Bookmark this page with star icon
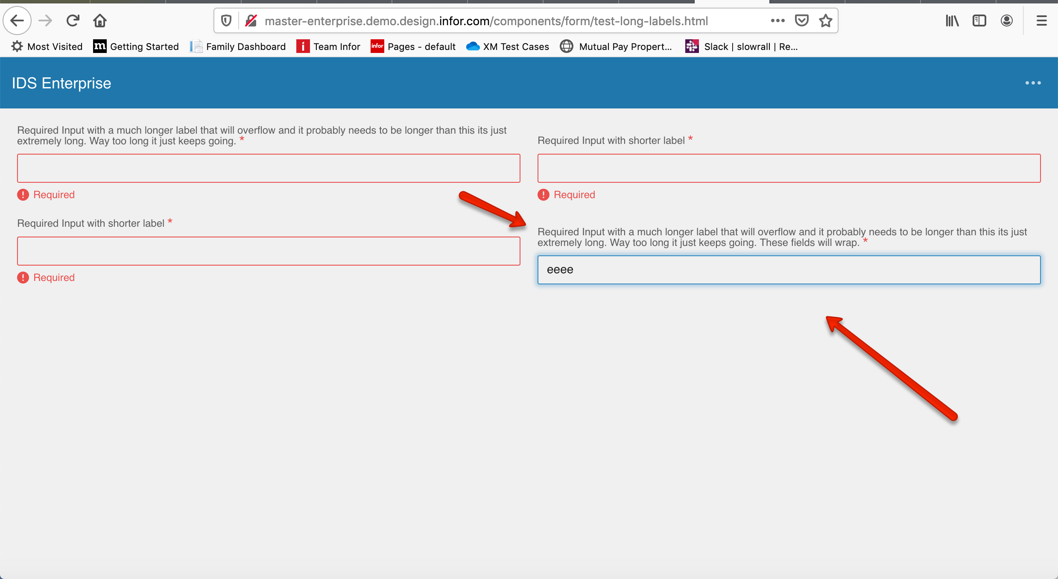 click(826, 20)
